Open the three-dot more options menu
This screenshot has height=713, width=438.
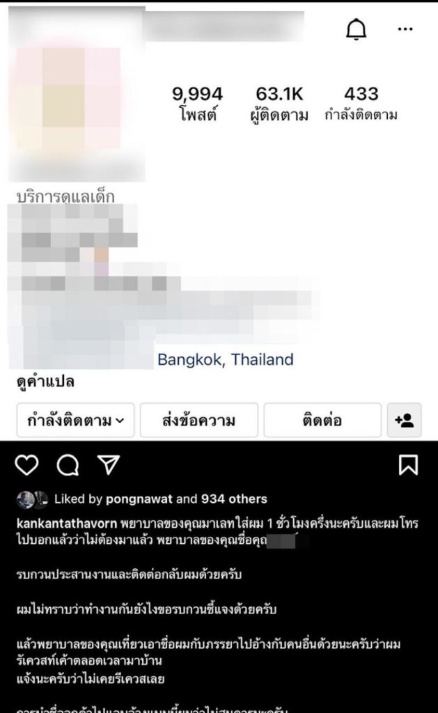[405, 29]
